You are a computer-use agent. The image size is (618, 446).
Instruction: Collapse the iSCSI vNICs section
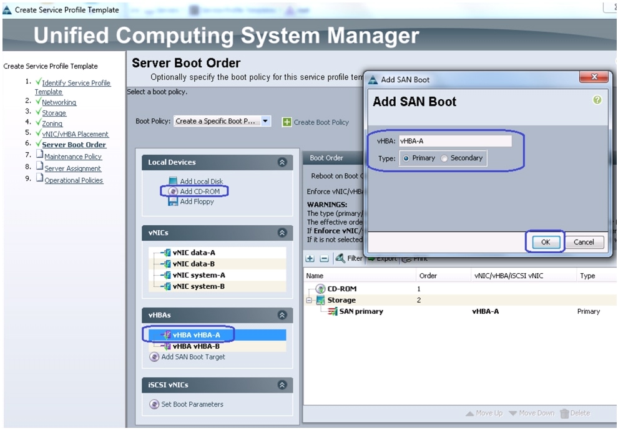[282, 385]
